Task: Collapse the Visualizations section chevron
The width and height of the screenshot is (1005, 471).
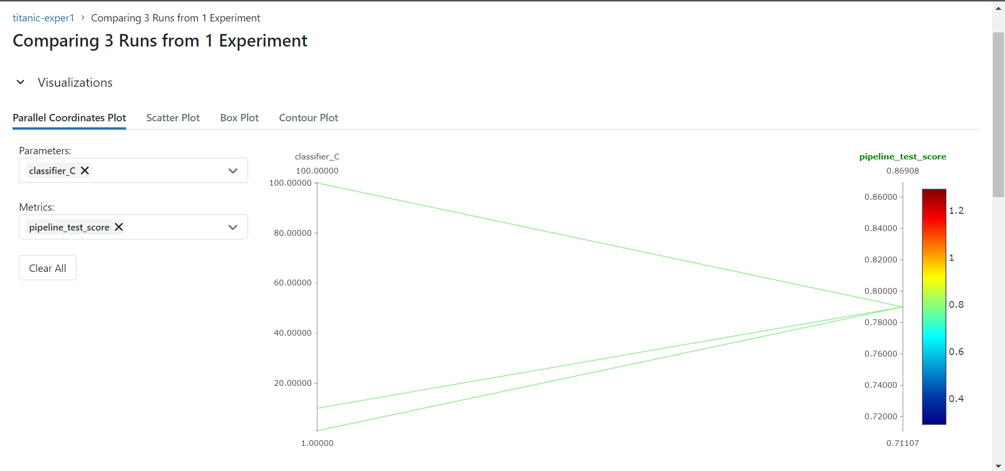Action: click(20, 82)
